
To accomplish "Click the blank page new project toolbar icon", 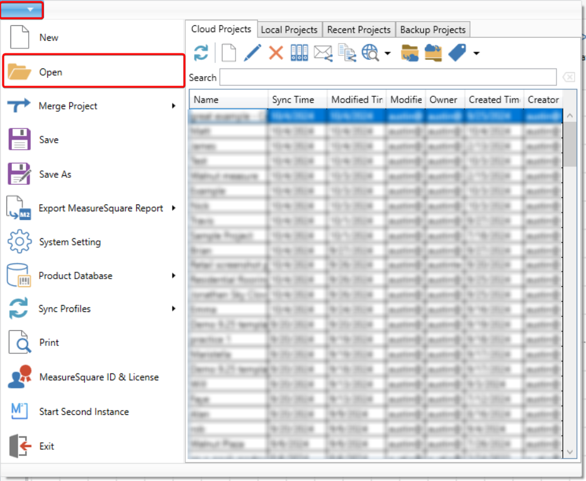I will pos(228,53).
